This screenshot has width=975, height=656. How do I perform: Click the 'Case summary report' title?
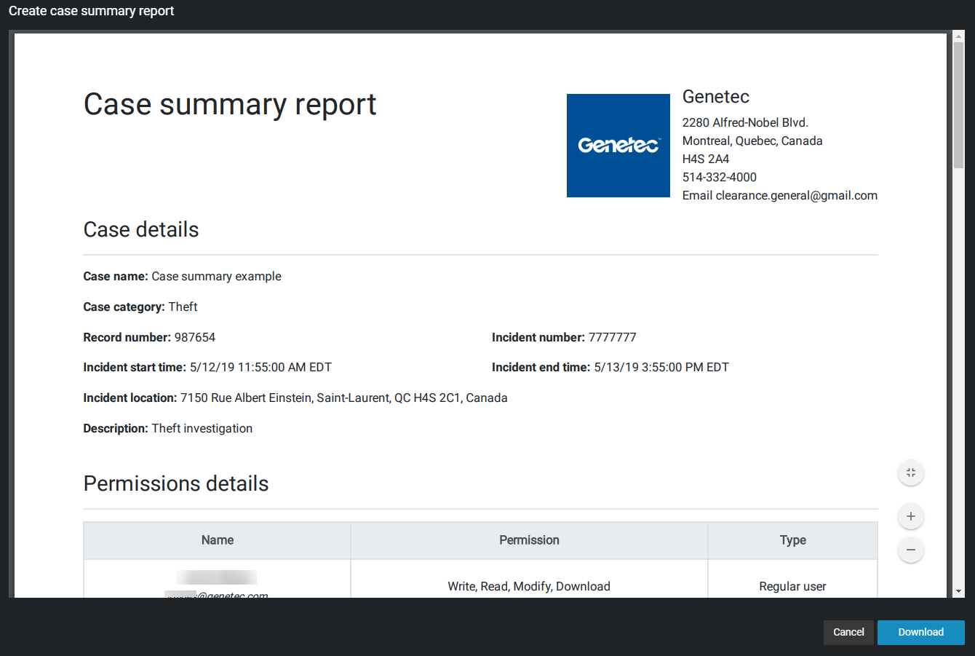[x=230, y=105]
